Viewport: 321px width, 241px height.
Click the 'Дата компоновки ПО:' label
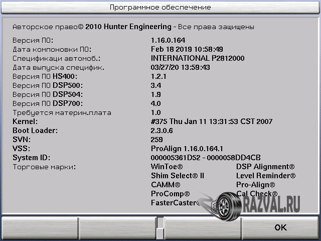52,49
